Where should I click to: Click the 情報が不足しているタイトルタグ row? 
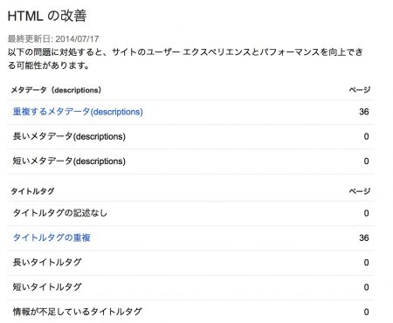[190, 312]
